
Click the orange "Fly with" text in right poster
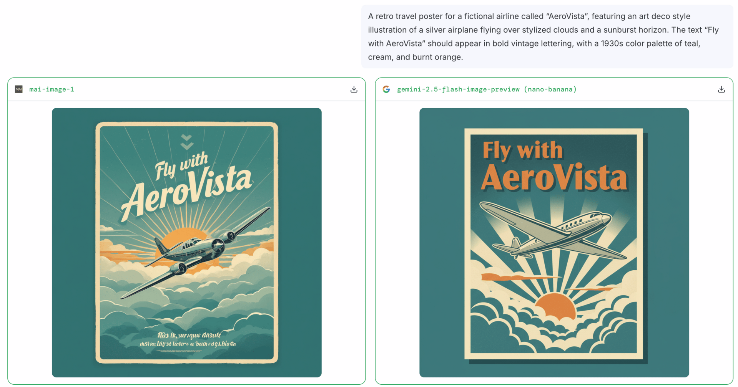pos(522,150)
